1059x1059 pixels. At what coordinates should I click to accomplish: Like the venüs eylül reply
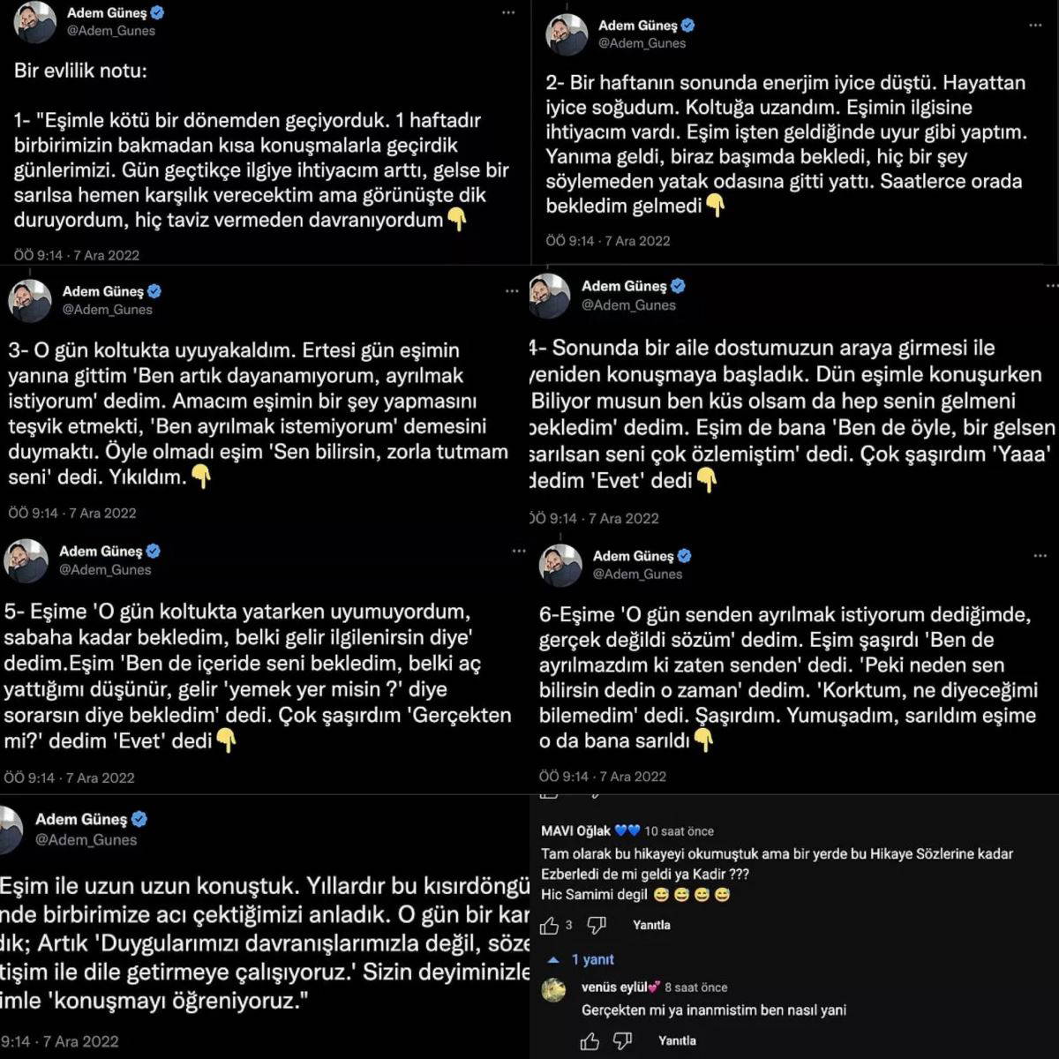[x=590, y=1041]
